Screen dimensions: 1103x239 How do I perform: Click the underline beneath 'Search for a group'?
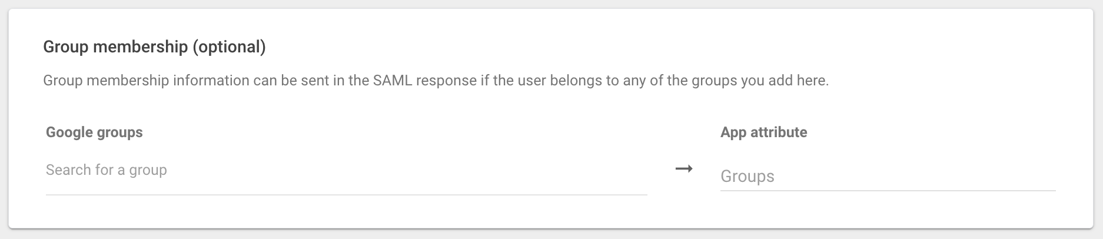coord(346,194)
